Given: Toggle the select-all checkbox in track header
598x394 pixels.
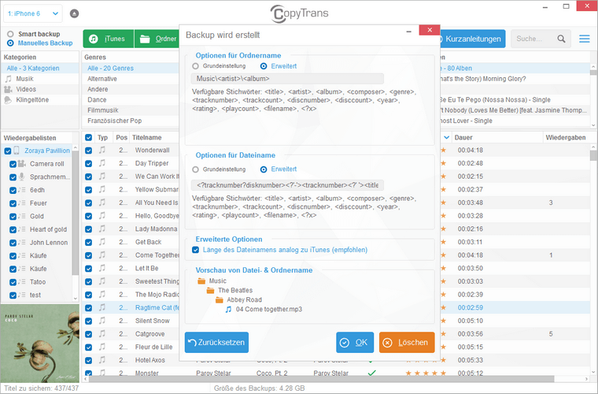Looking at the screenshot, I should coord(88,137).
